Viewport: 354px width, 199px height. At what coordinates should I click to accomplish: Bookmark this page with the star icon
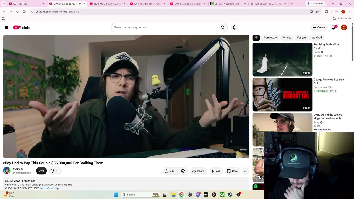pyautogui.click(x=317, y=12)
